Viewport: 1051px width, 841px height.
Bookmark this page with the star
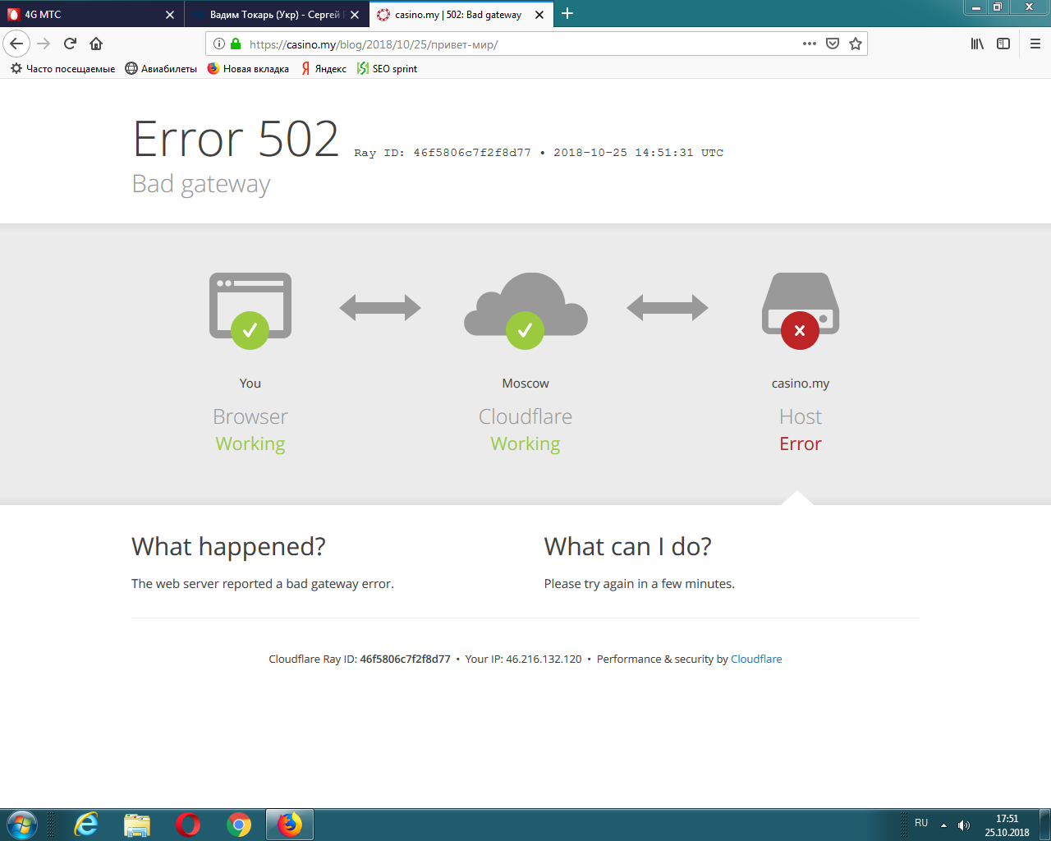click(856, 44)
